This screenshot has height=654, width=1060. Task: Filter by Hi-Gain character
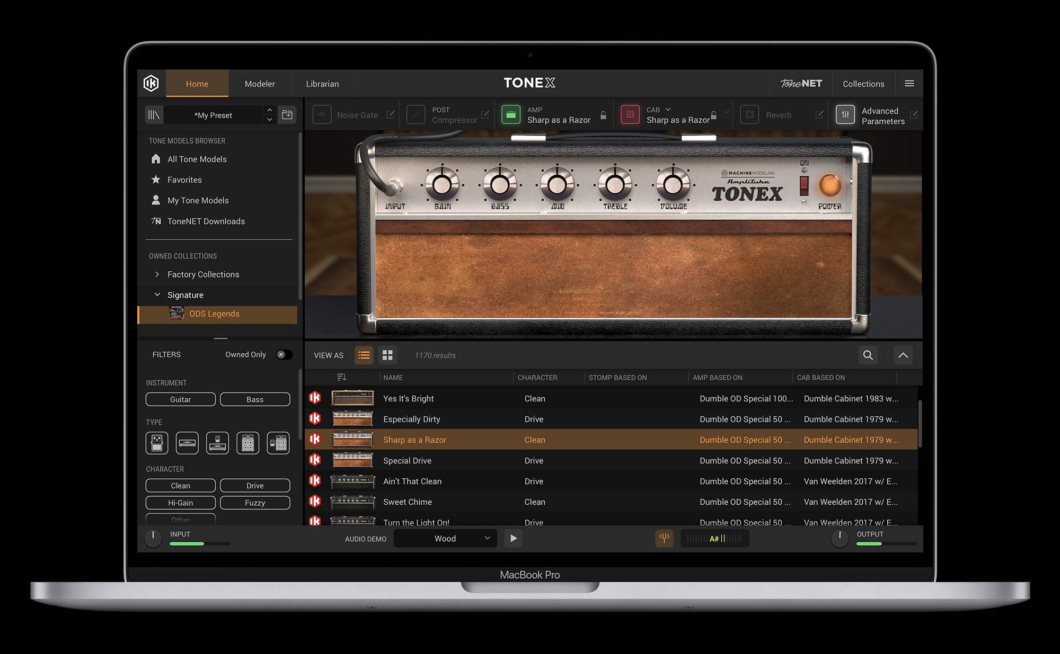pyautogui.click(x=181, y=503)
